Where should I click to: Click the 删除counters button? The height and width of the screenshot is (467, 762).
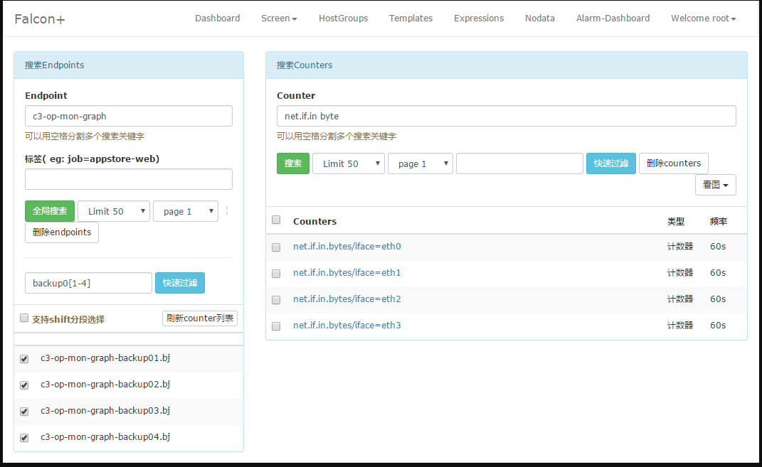[673, 163]
